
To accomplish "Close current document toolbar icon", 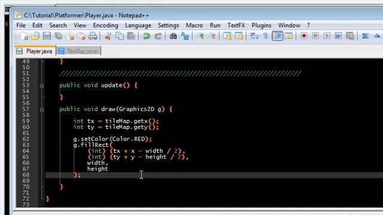I will click(71, 36).
